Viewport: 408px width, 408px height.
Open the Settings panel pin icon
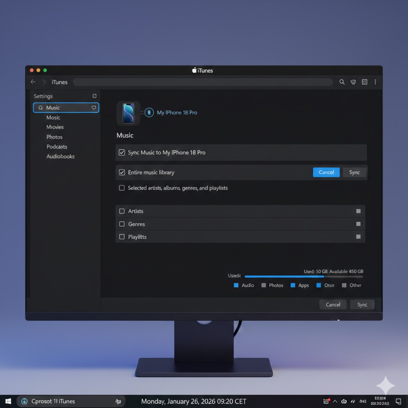point(94,96)
